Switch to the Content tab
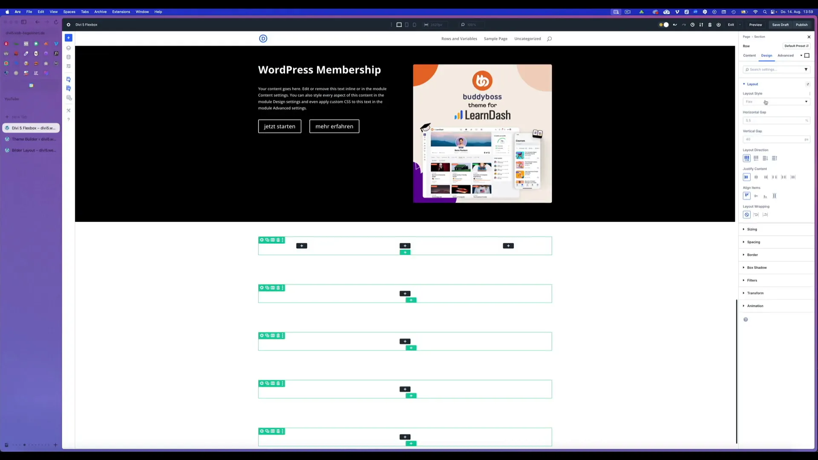This screenshot has height=460, width=818. coord(749,56)
